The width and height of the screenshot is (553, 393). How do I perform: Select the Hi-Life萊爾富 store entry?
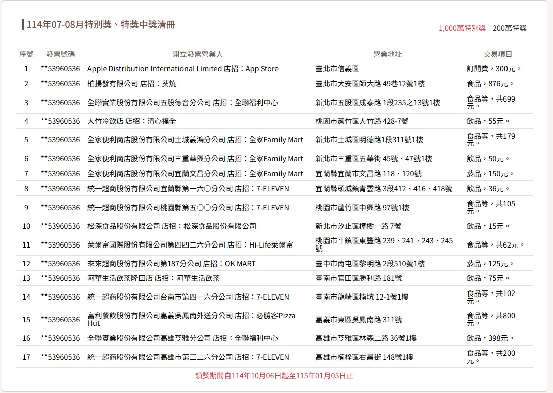[190, 245]
